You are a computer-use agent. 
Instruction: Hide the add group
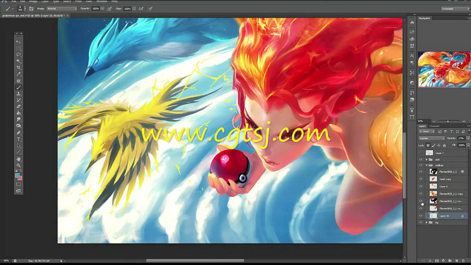coord(420,160)
